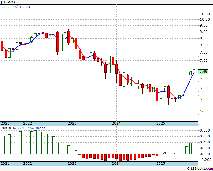Viewport: 213px width, 171px height.
Task: Click the 2024 label on MACD time axis
Action: (116, 163)
